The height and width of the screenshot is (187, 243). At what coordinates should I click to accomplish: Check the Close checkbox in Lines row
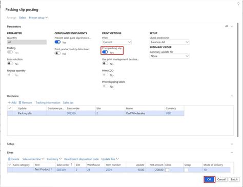point(167,170)
